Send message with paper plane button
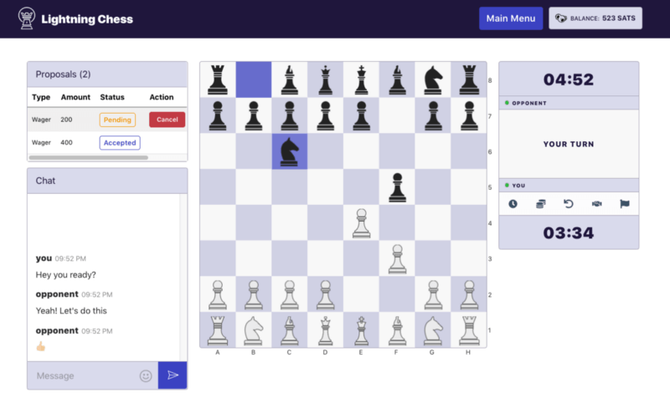Viewport: 670px width, 408px height. (173, 375)
